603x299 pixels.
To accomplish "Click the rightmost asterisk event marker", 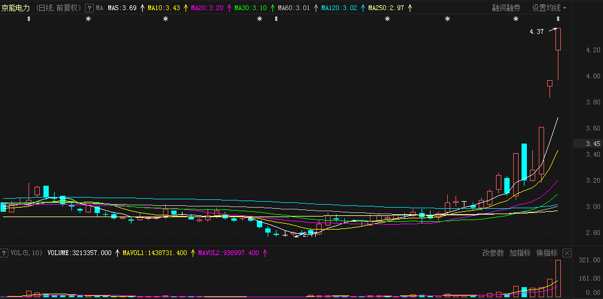I will coord(516,20).
